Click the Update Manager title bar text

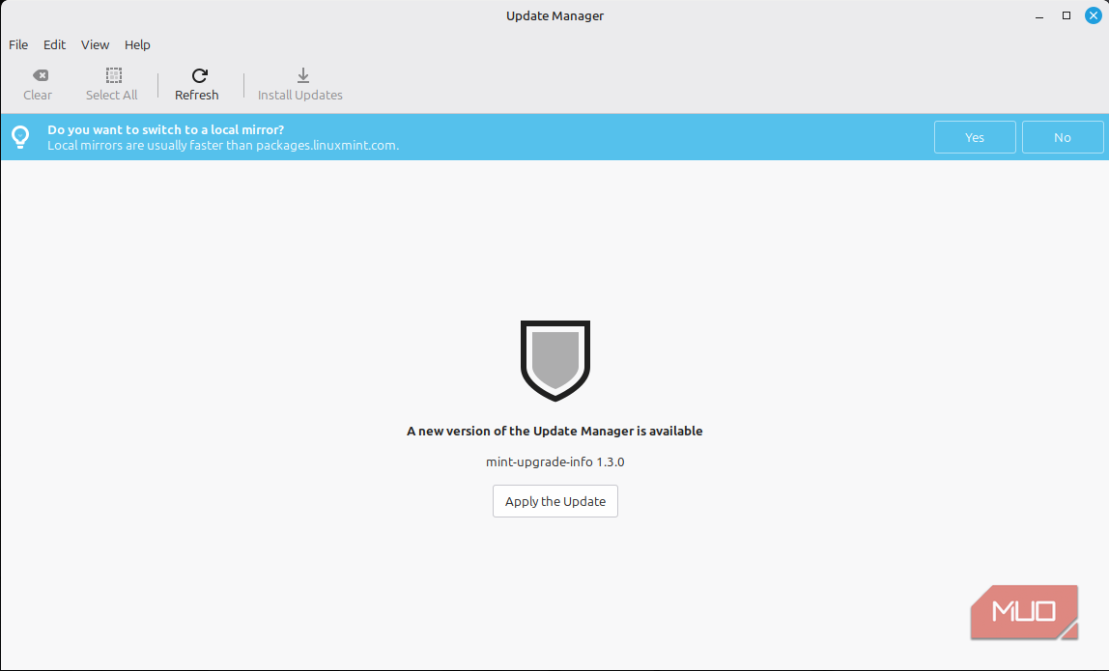(x=554, y=15)
